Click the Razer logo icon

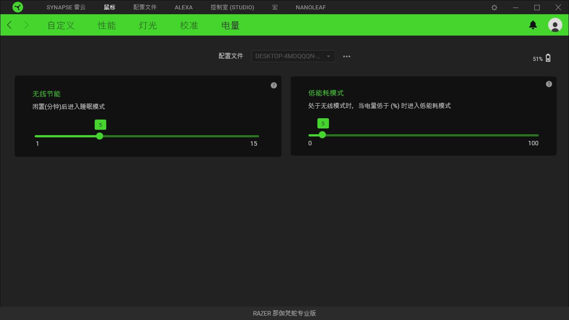pos(18,7)
